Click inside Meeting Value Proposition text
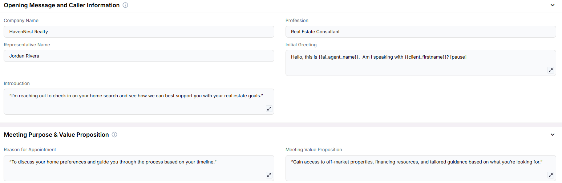562x183 pixels. point(421,168)
